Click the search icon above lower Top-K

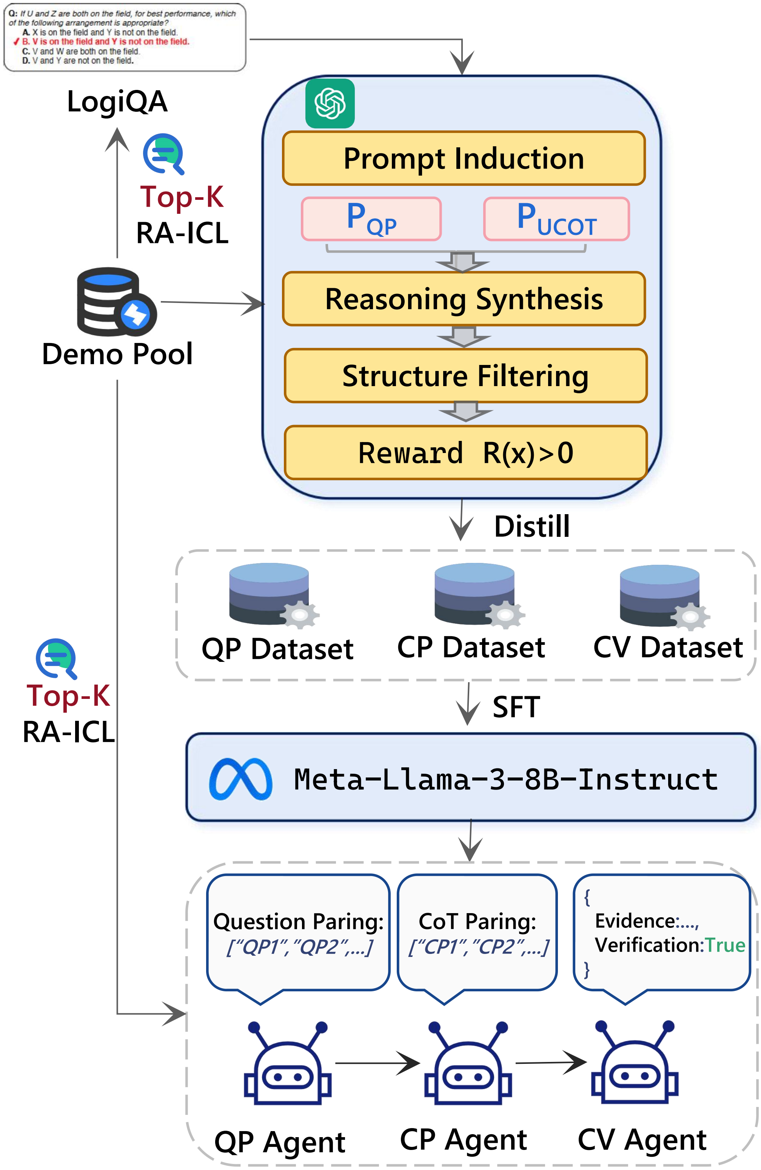click(x=57, y=659)
